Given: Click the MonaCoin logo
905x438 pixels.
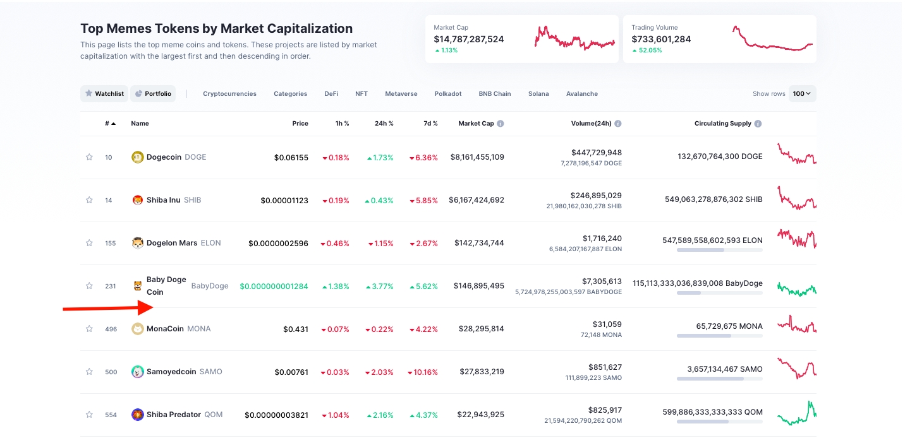Looking at the screenshot, I should click(137, 329).
